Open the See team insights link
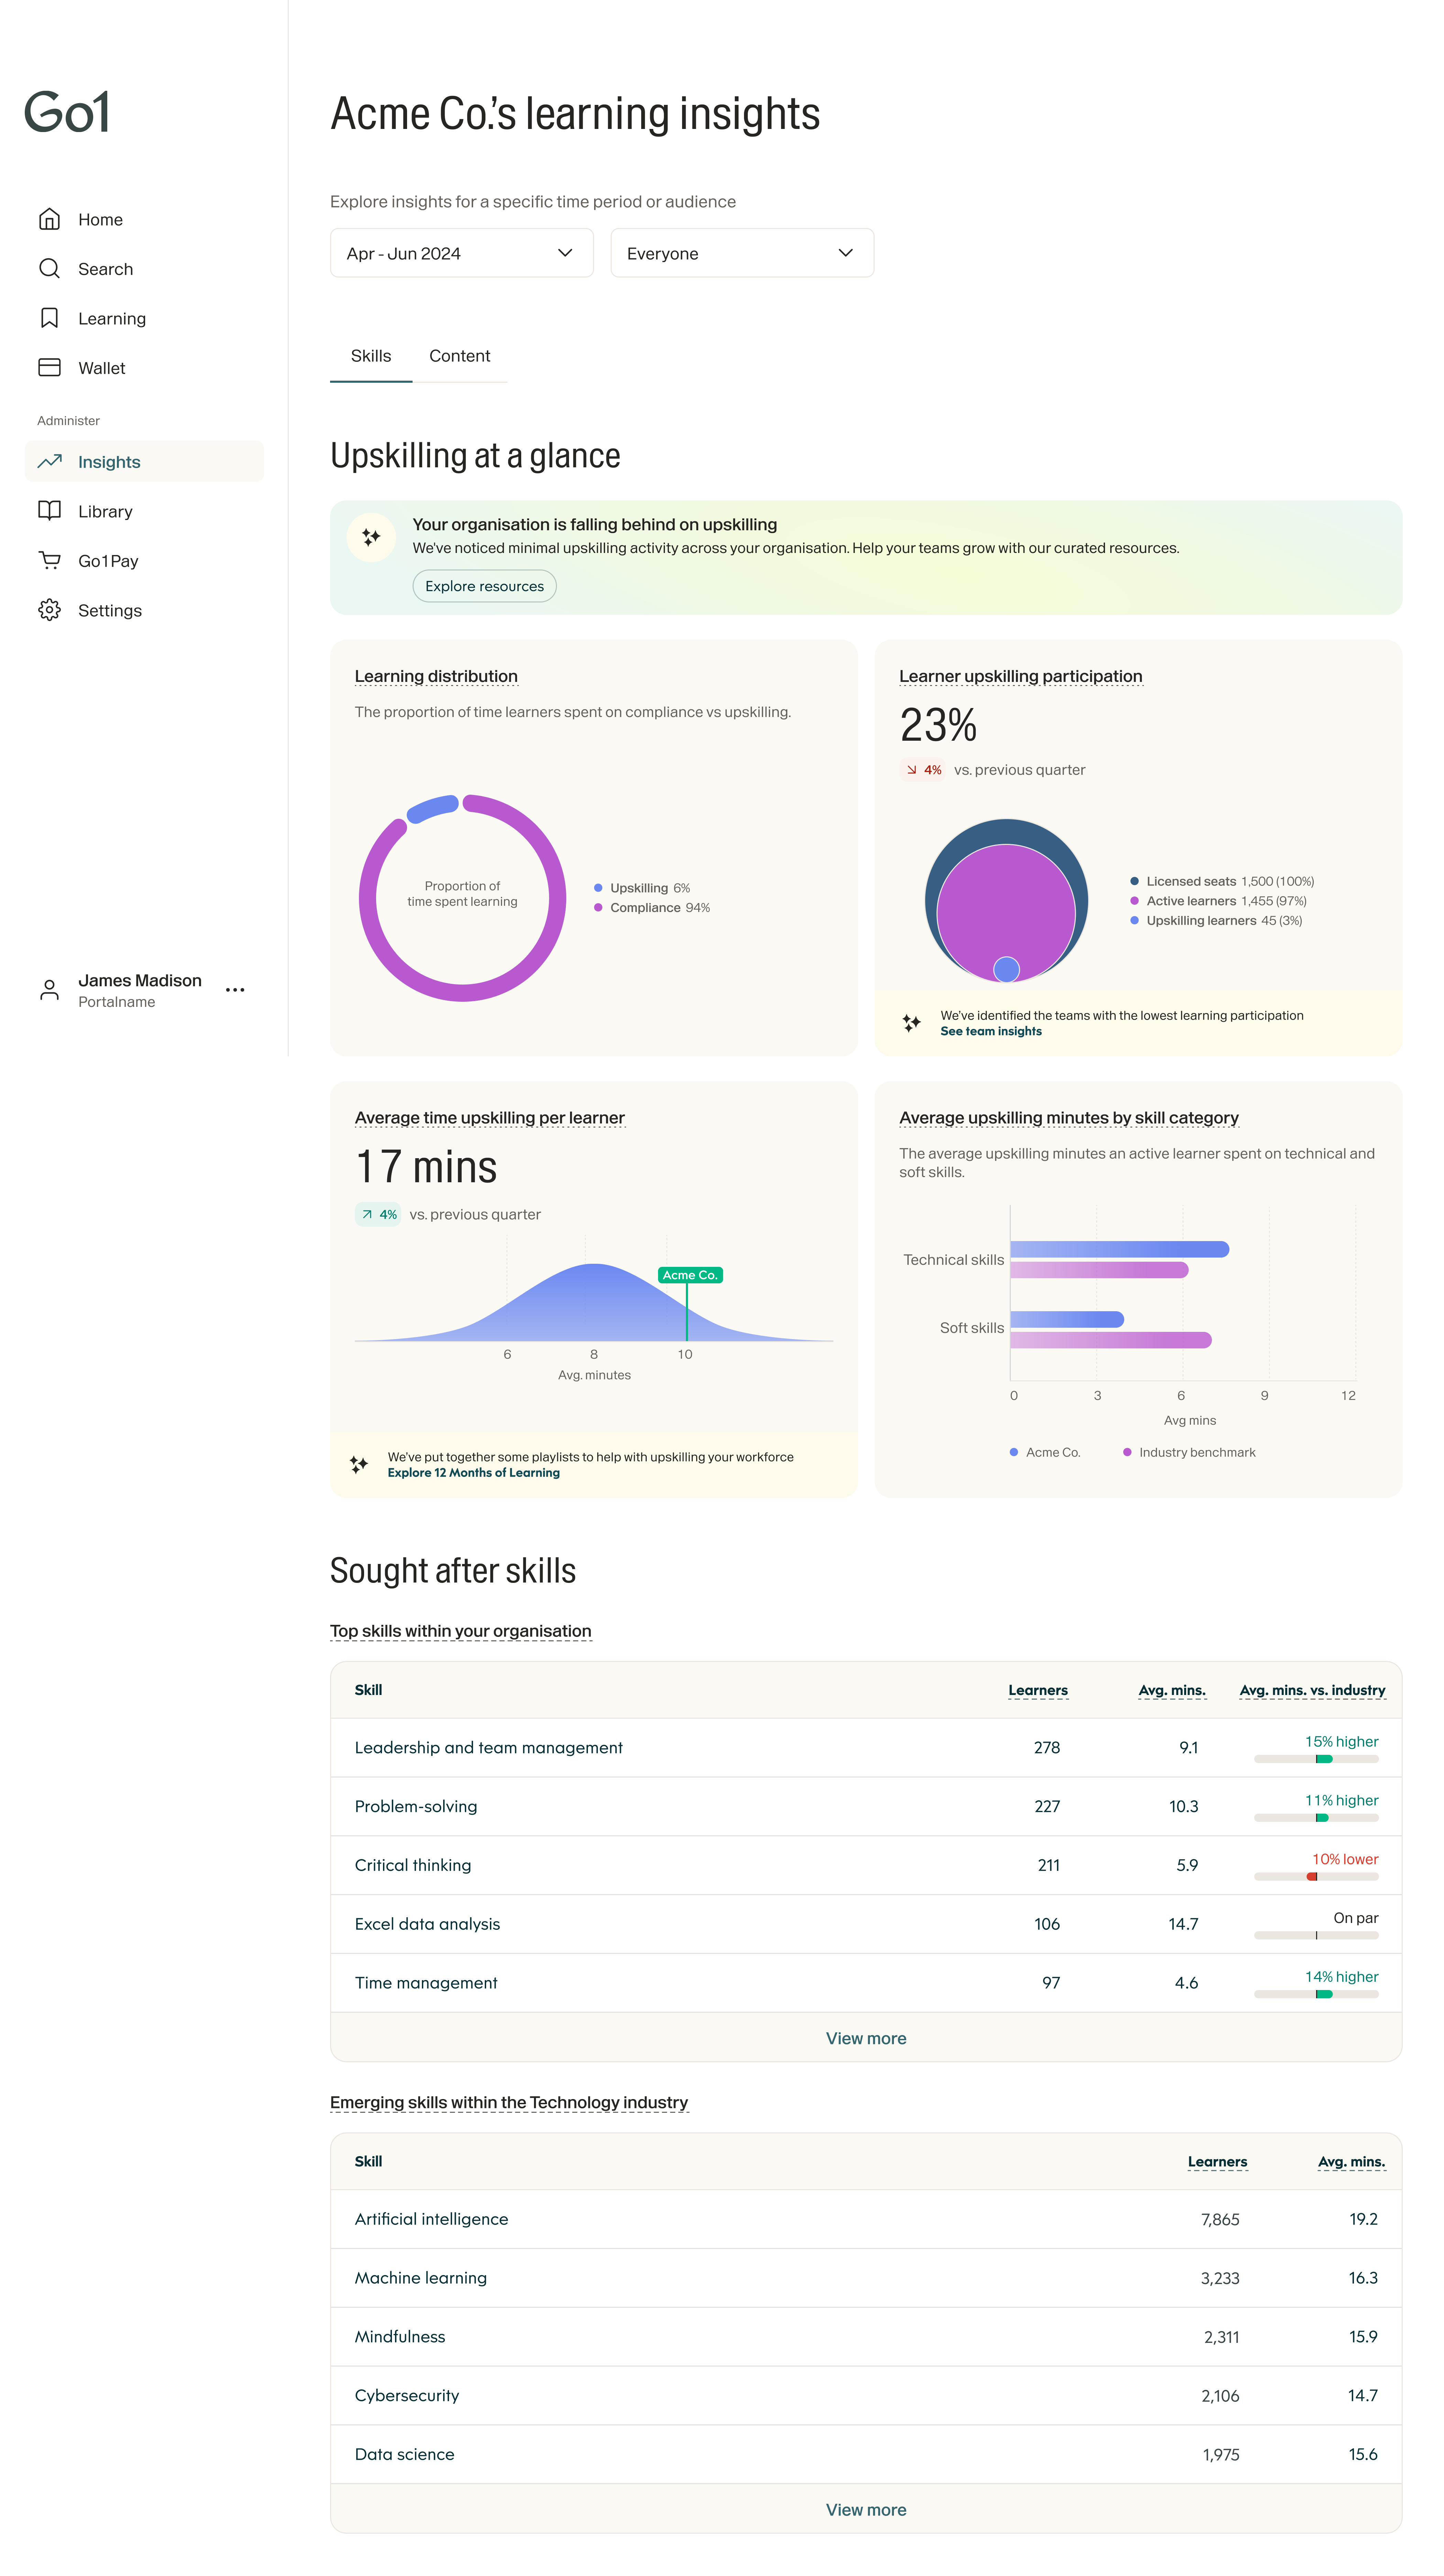 click(990, 1031)
